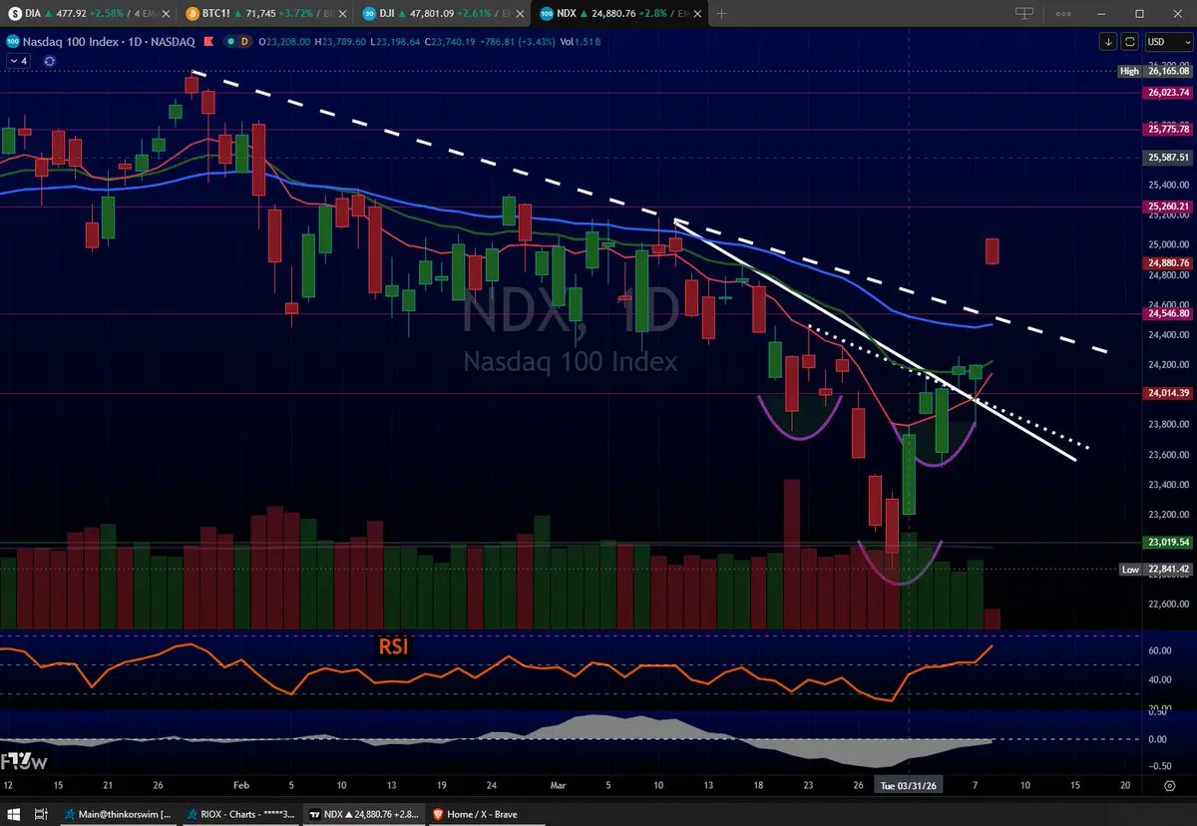Screen dimensions: 1197x826
Task: Click the purple refresh circle icon beside 4
Action: 49,61
